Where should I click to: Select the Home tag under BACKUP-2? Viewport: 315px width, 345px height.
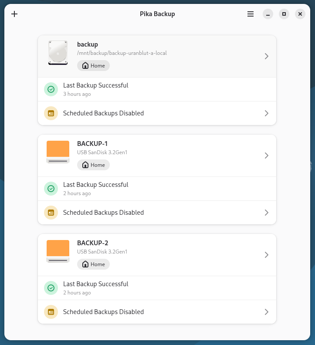point(94,264)
